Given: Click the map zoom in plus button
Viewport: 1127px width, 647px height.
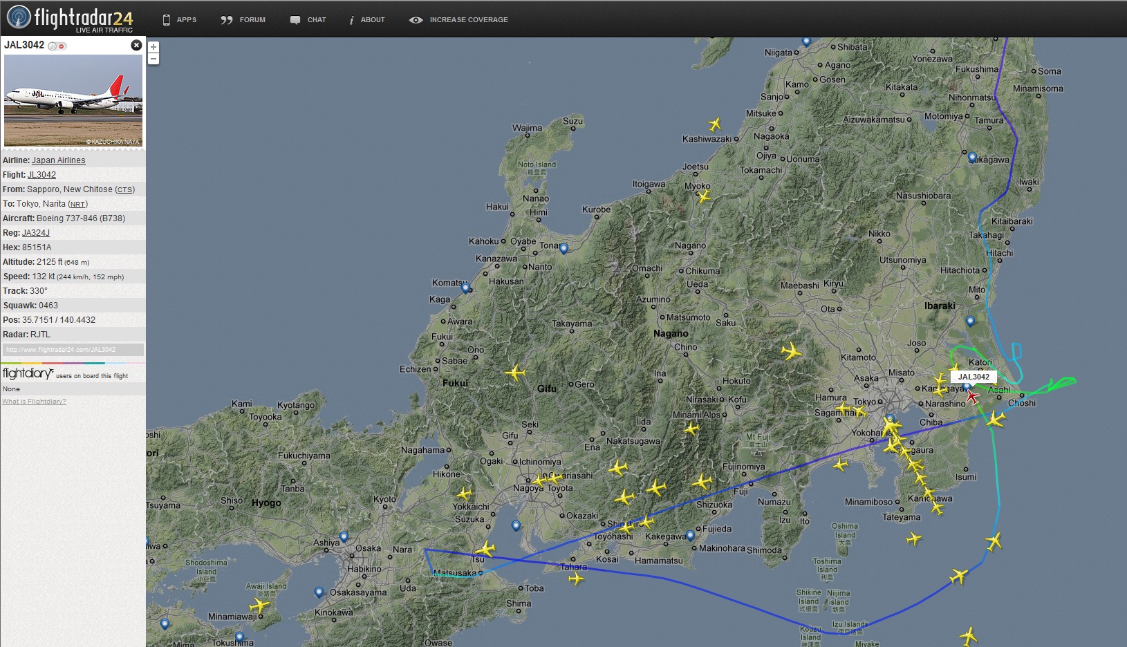Looking at the screenshot, I should pos(153,47).
